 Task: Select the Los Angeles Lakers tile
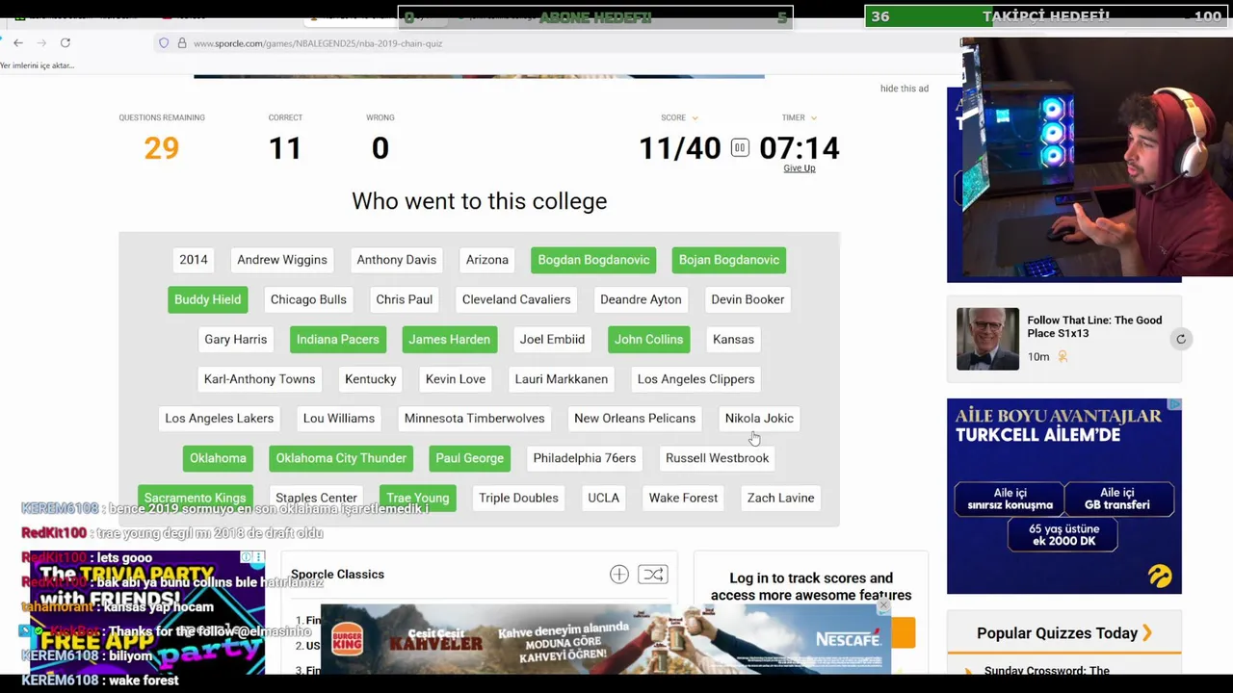click(220, 419)
